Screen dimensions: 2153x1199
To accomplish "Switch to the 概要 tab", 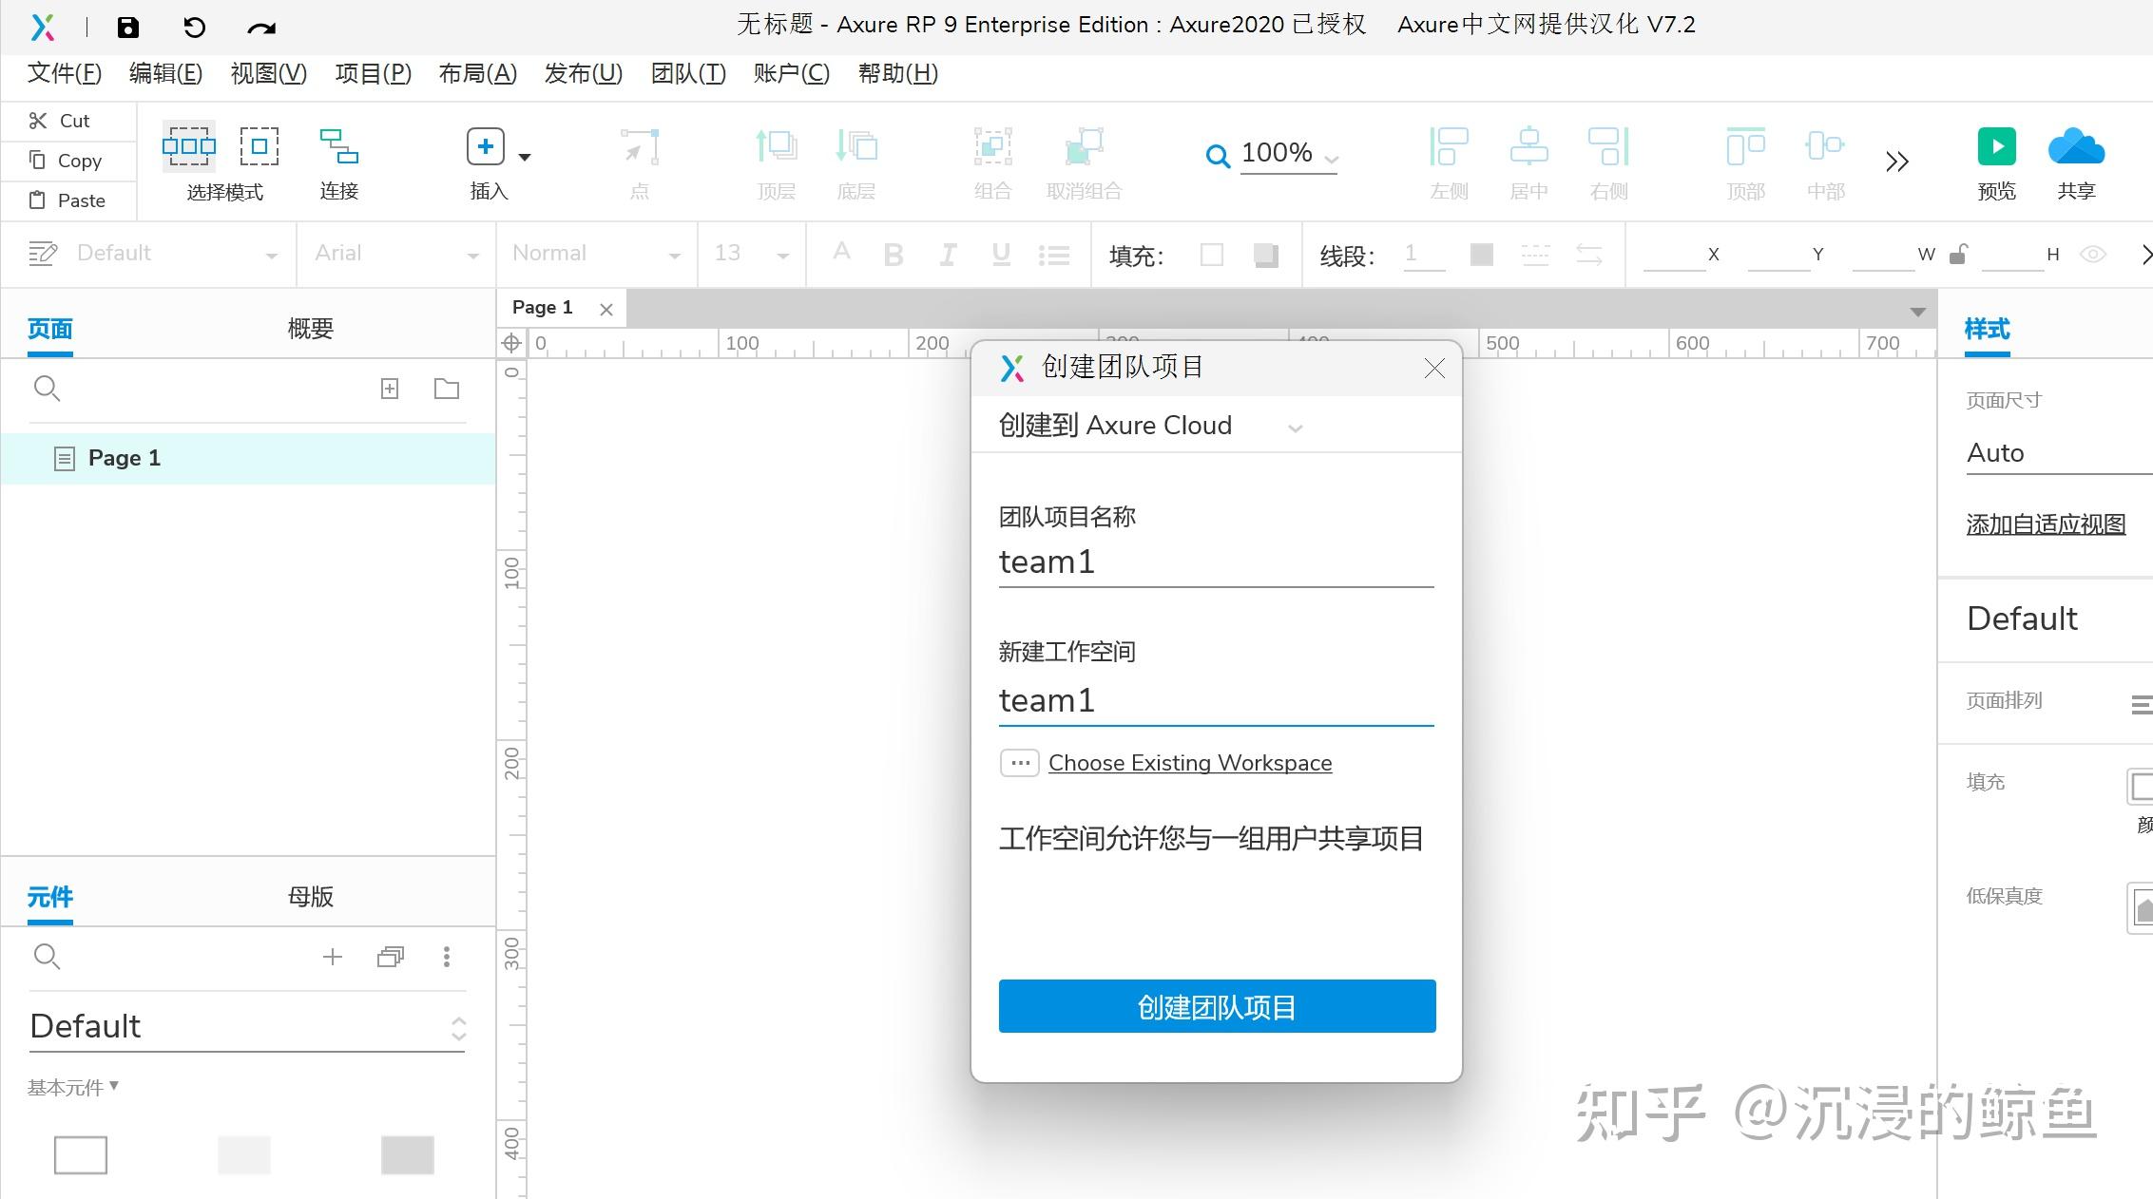I will click(x=308, y=328).
